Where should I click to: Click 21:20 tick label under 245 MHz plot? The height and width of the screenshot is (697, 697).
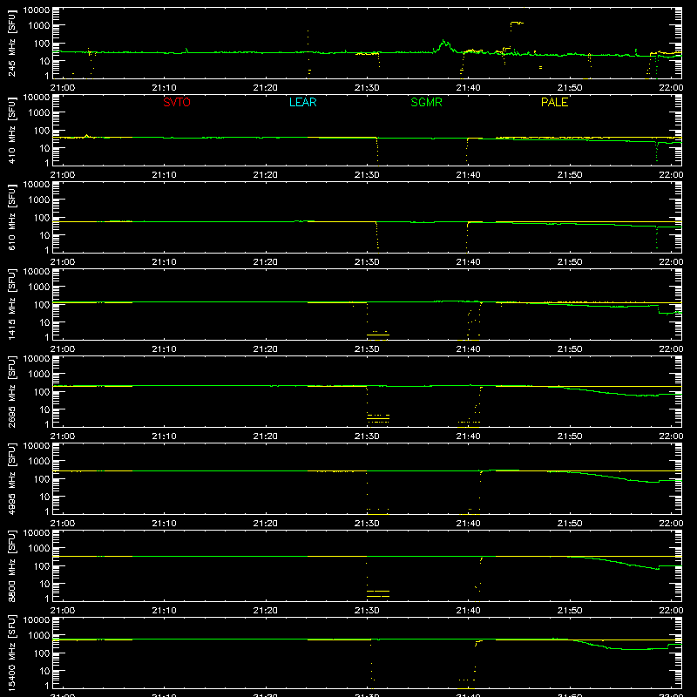tap(266, 88)
